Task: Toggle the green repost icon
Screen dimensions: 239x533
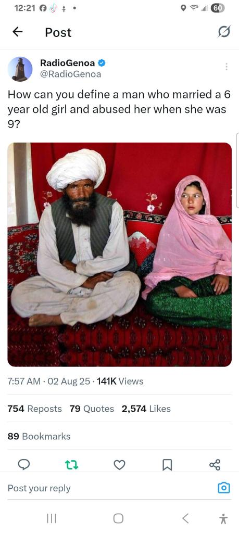Action: tap(72, 464)
